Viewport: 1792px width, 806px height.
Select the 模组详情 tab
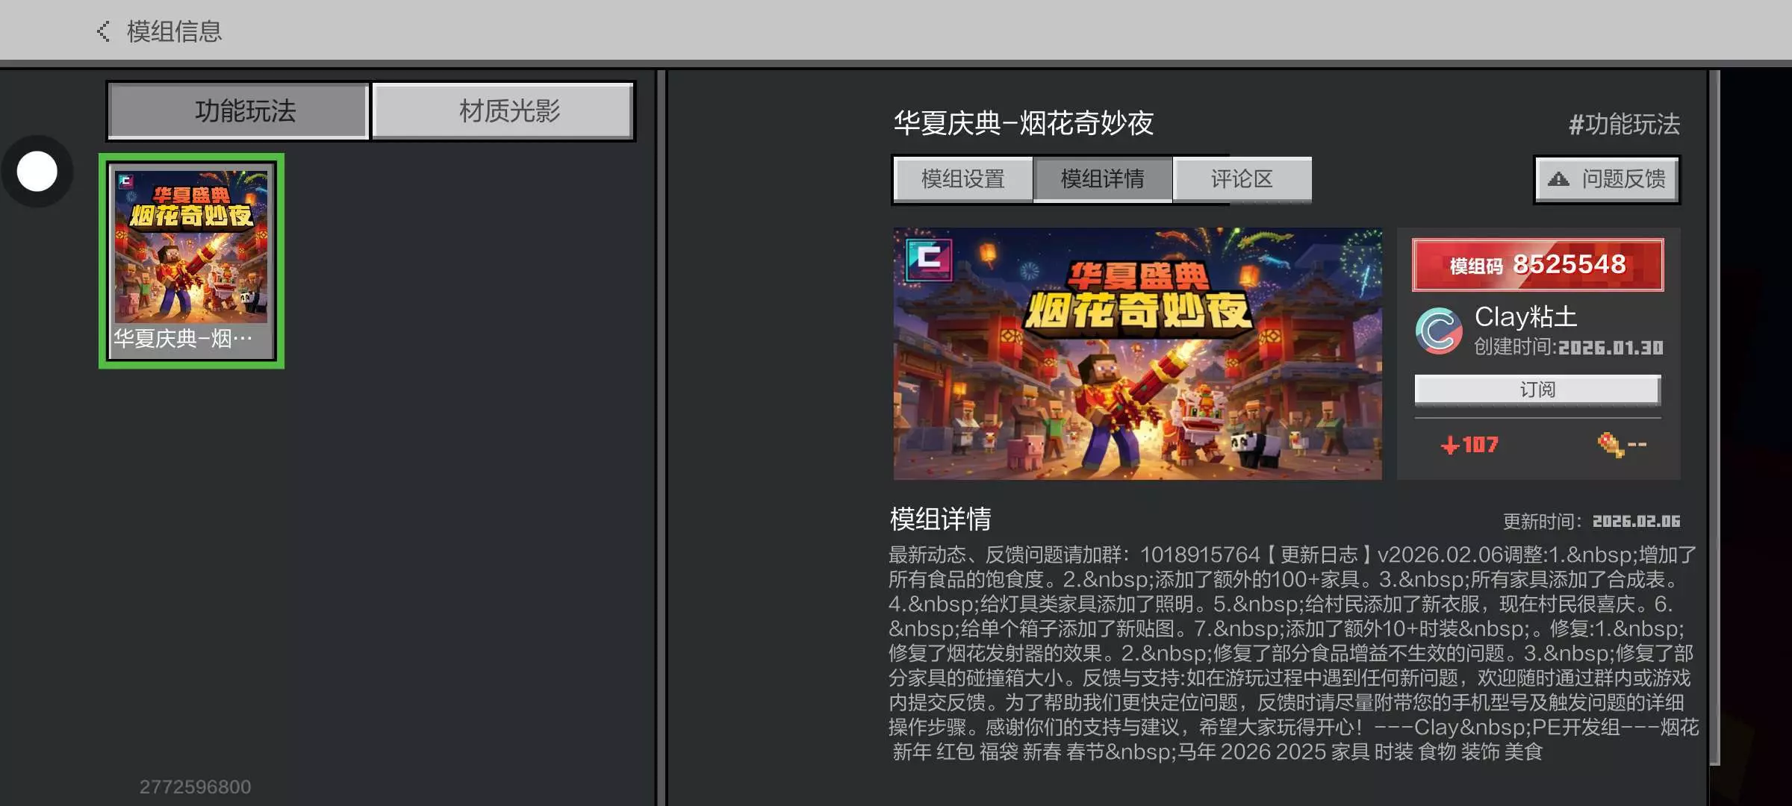(x=1102, y=179)
